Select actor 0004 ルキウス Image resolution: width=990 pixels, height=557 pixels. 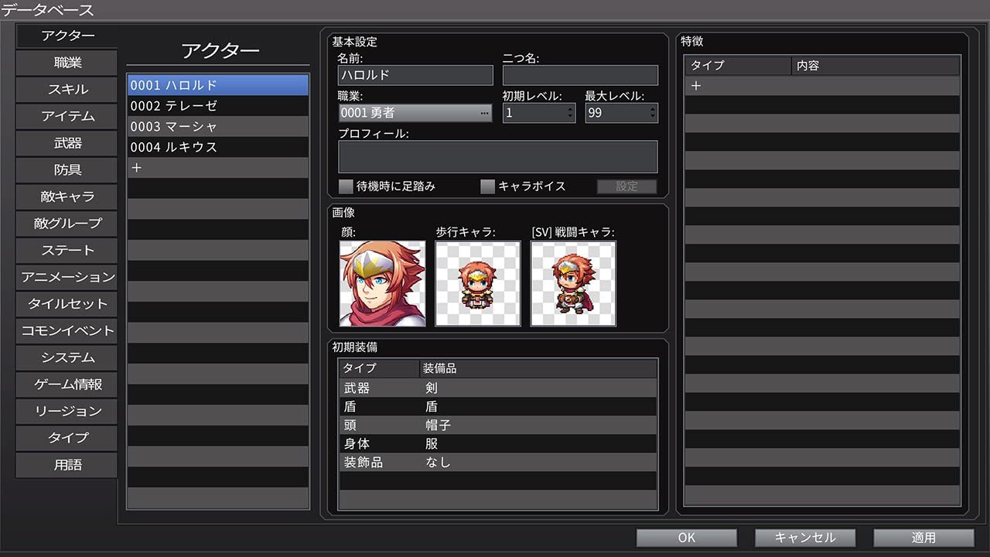click(218, 147)
